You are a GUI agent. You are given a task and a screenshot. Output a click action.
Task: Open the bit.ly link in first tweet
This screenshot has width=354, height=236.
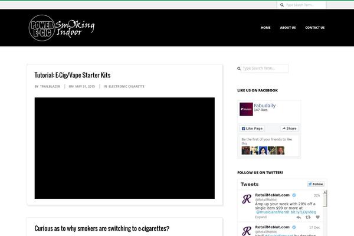point(303,212)
